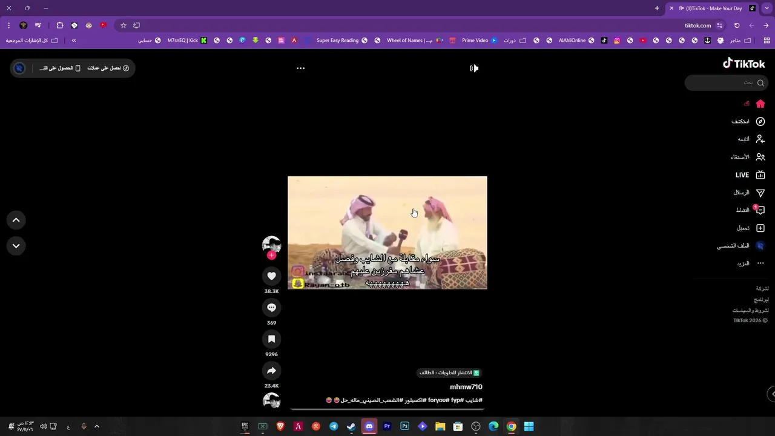Save video with the bookmark icon
The image size is (775, 436).
click(271, 339)
